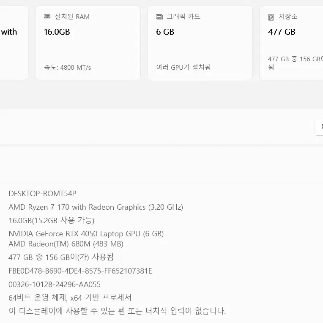Click the NVIDIA GeForce RTX 4050 Laptop GPU entry
Viewport: 323px width, 323px height.
(86, 234)
